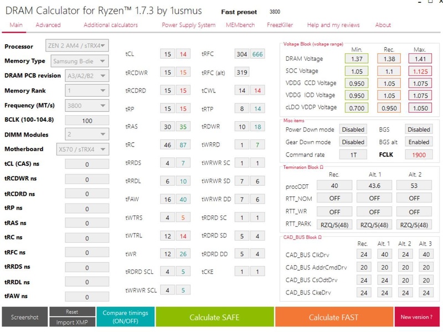Image resolution: width=443 pixels, height=332 pixels.
Task: Click DRAM Voltage Max value 1.41
Action: [420, 59]
